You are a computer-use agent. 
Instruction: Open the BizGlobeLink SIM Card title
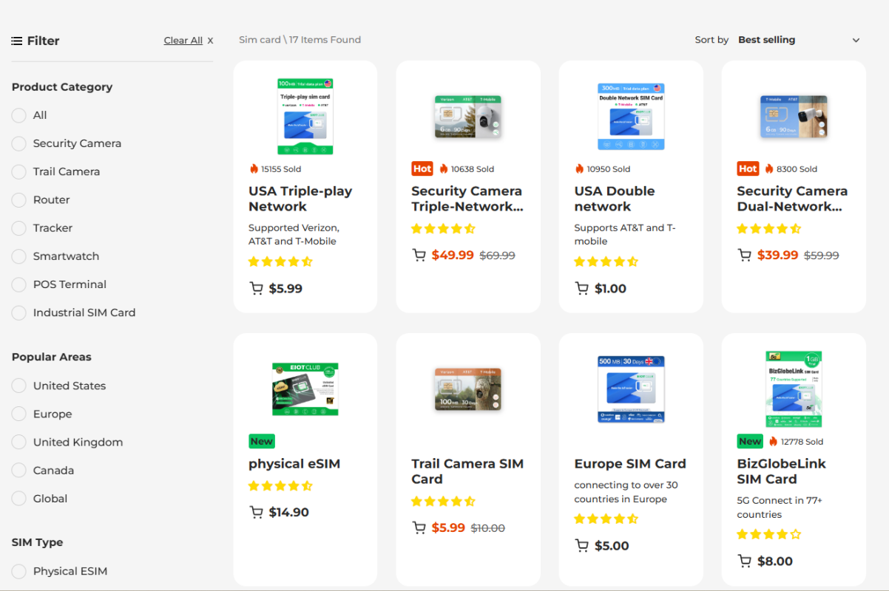pos(781,471)
